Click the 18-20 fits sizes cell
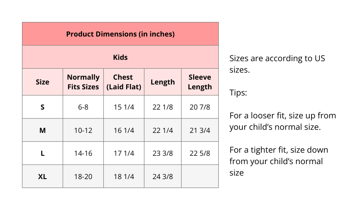Viewport: 352px width, 220px height. tap(83, 176)
